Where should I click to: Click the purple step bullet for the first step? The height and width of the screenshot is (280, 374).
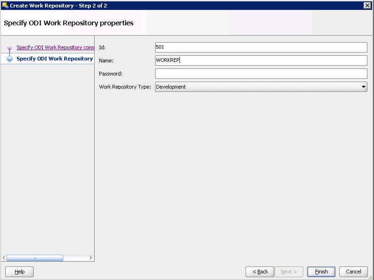coord(9,47)
